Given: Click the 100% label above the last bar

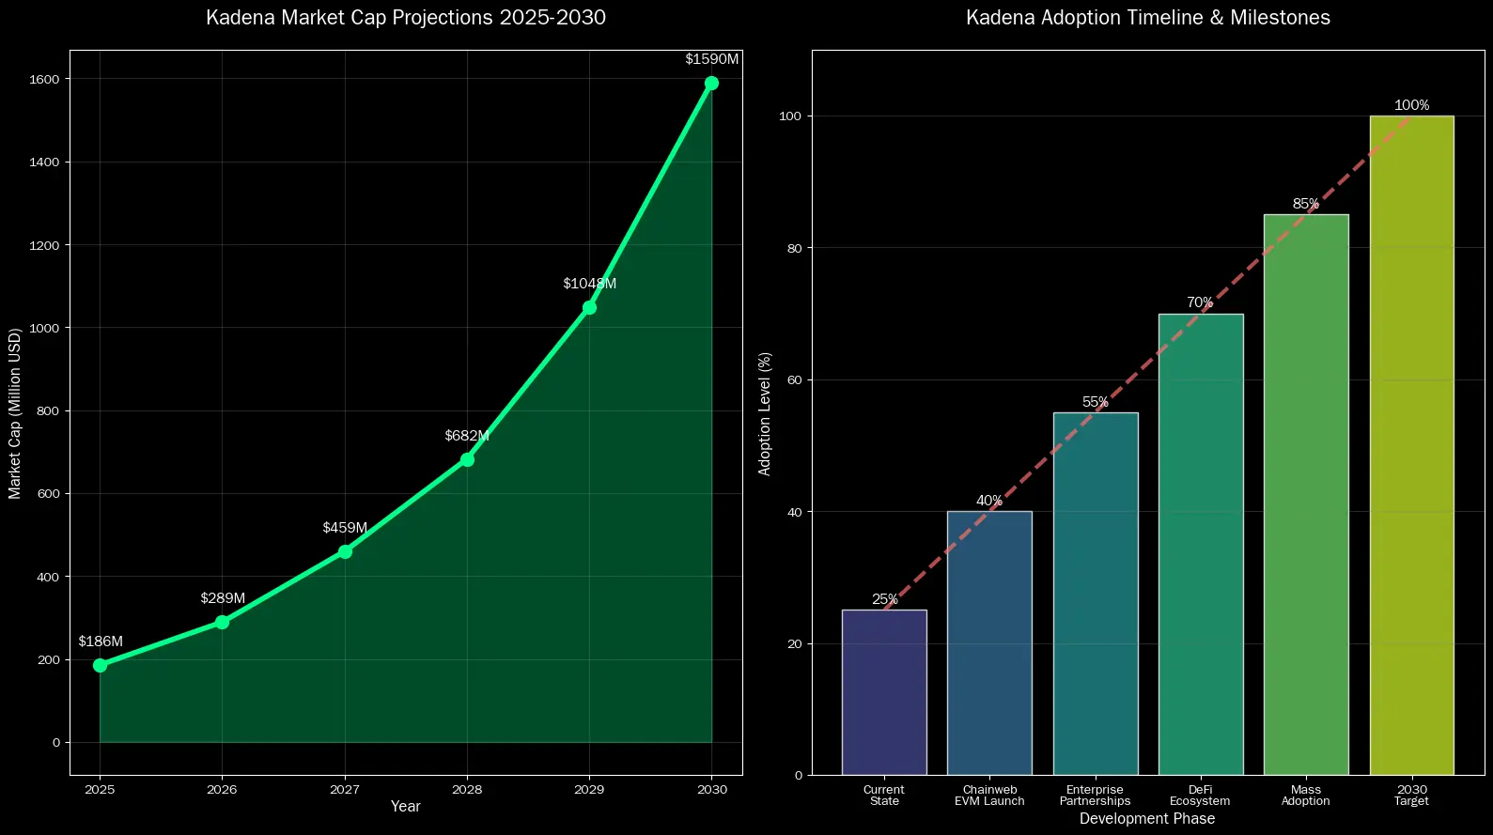Looking at the screenshot, I should pos(1411,105).
